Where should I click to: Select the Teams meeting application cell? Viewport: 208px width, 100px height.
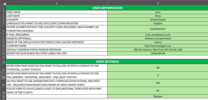(x=158, y=42)
